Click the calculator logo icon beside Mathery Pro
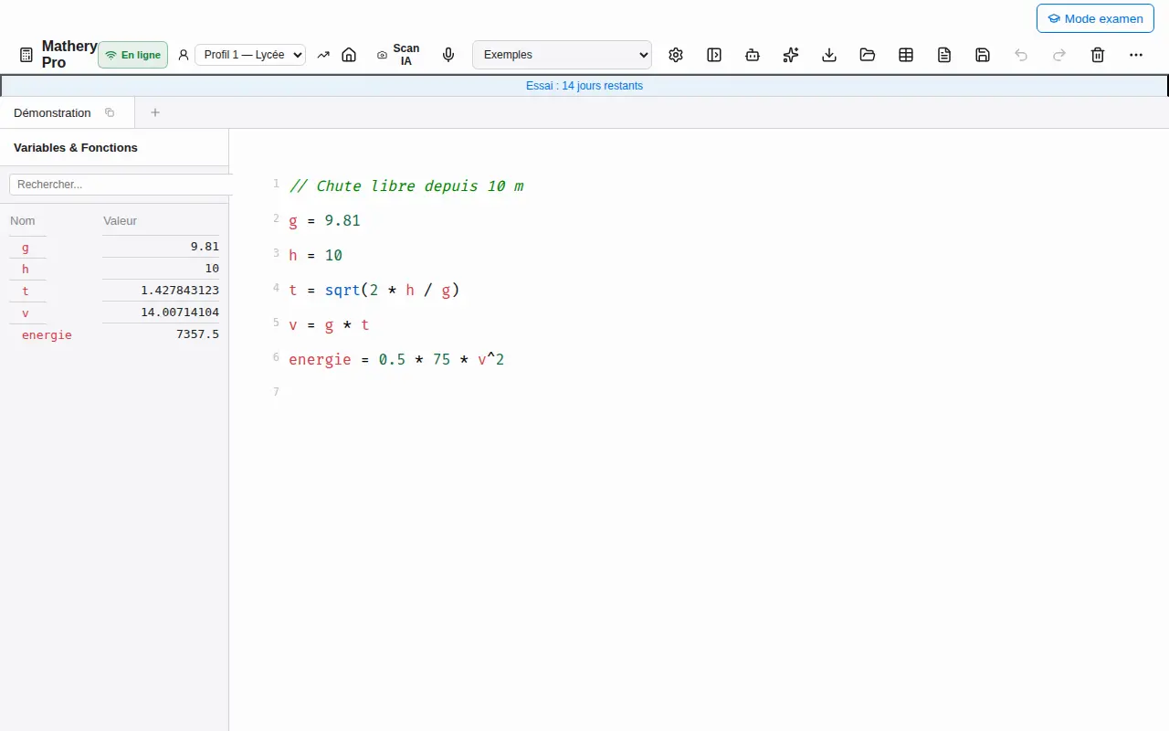The width and height of the screenshot is (1169, 731). [x=26, y=55]
